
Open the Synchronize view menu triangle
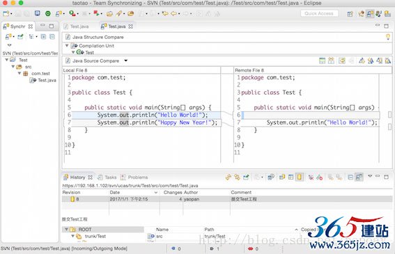[9, 45]
